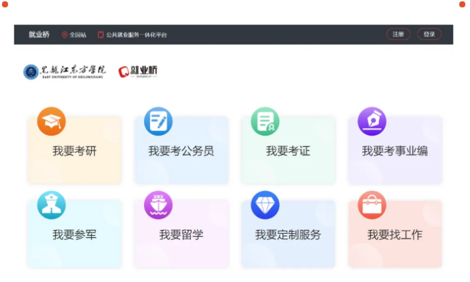Open the 全国站 location selector

tap(74, 35)
